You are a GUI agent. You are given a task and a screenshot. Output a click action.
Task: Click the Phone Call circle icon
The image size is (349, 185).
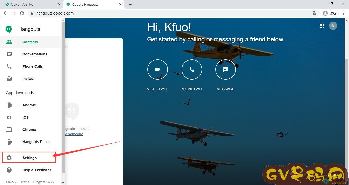point(192,69)
